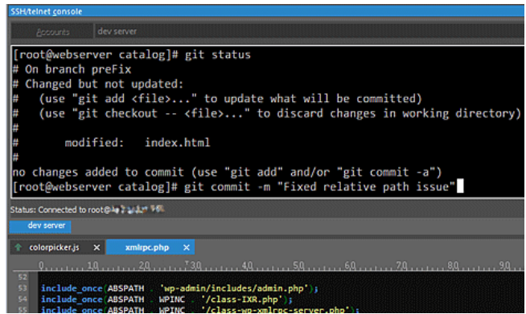526x314 pixels.
Task: Click the '/class-IXR.php' code line
Action: point(166,300)
